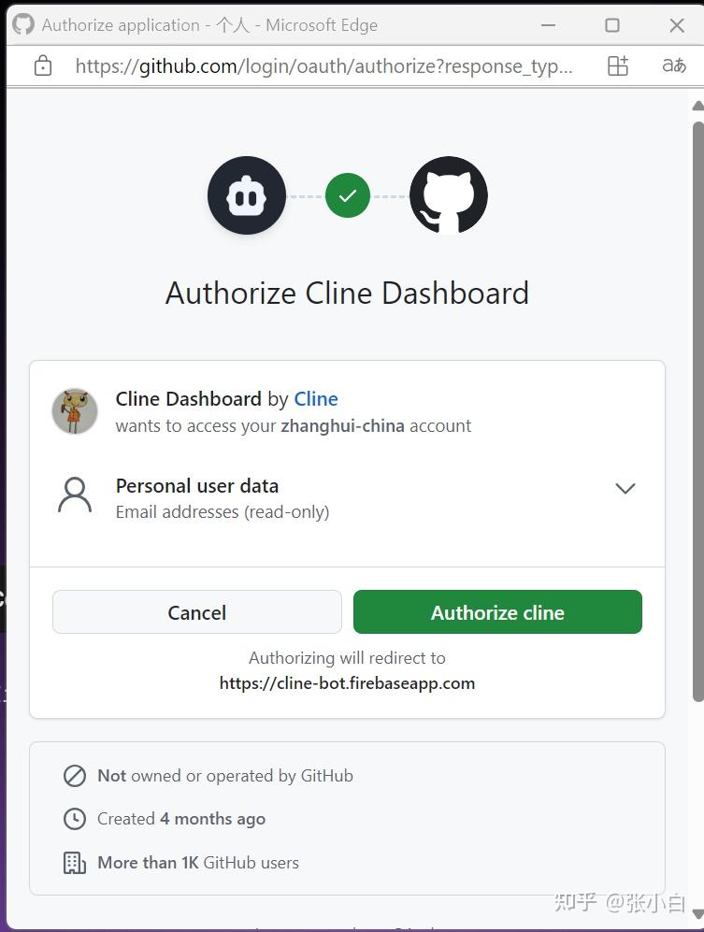Click the GitHub Octocat logo icon
This screenshot has width=704, height=932.
pos(449,195)
